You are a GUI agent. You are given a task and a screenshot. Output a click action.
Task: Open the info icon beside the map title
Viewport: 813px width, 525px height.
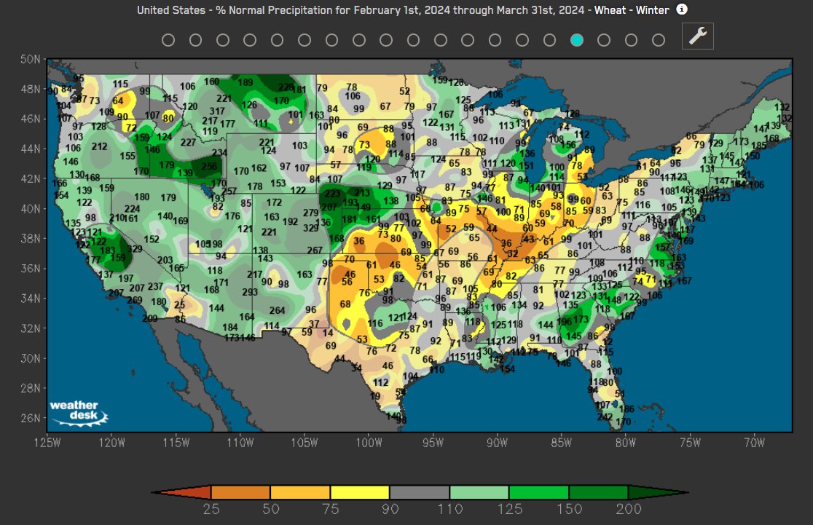[x=682, y=9]
